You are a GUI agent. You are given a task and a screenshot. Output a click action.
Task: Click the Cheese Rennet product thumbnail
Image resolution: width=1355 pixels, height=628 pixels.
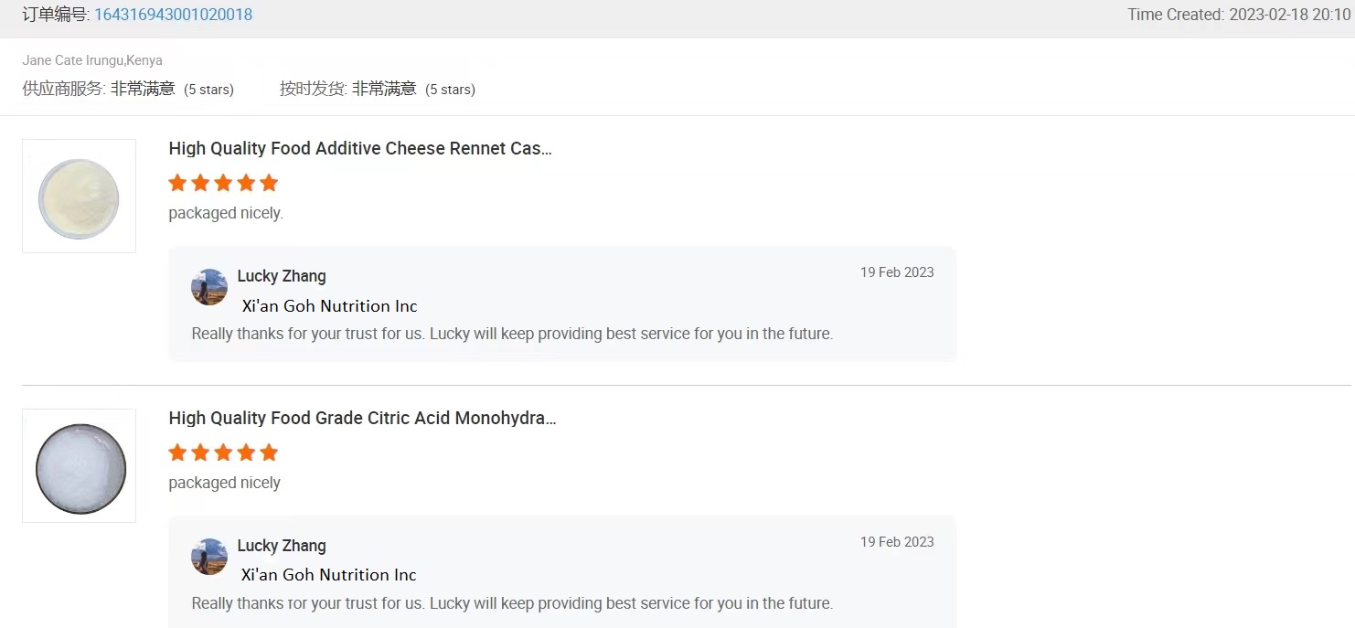click(x=79, y=196)
